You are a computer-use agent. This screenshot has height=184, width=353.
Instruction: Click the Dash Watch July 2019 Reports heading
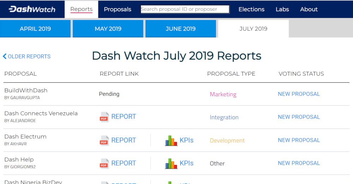tap(177, 56)
